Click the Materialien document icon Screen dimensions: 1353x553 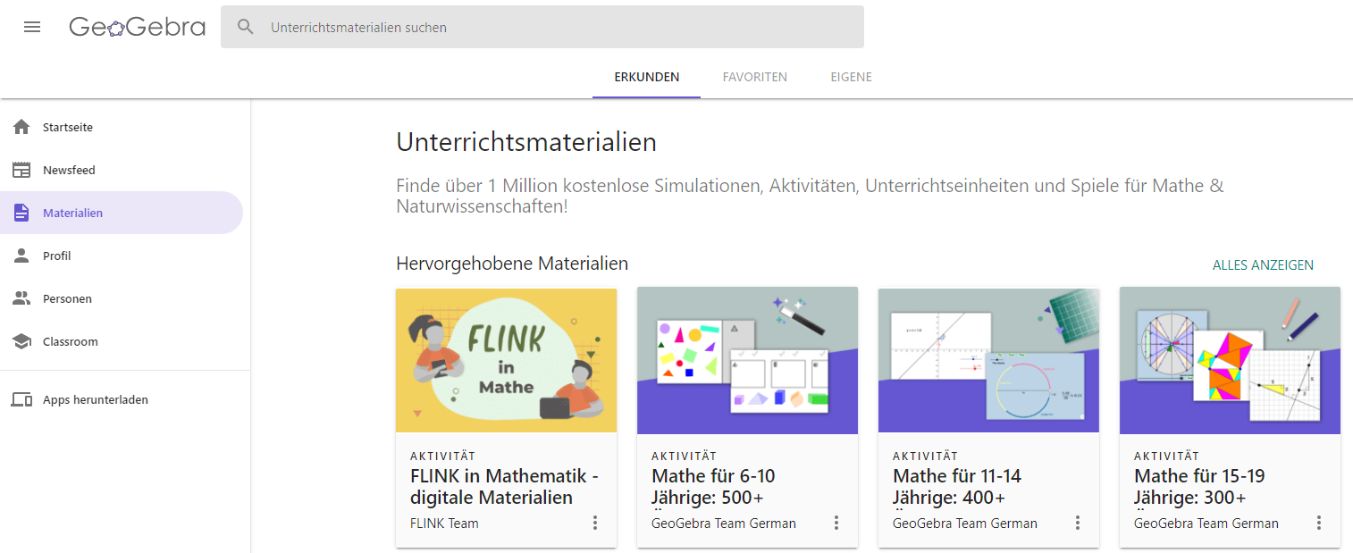point(21,213)
